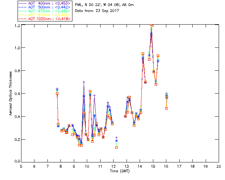Click y-axis tick label 0.6
Viewport: 225px width, 180px height.
pyautogui.click(x=17, y=94)
